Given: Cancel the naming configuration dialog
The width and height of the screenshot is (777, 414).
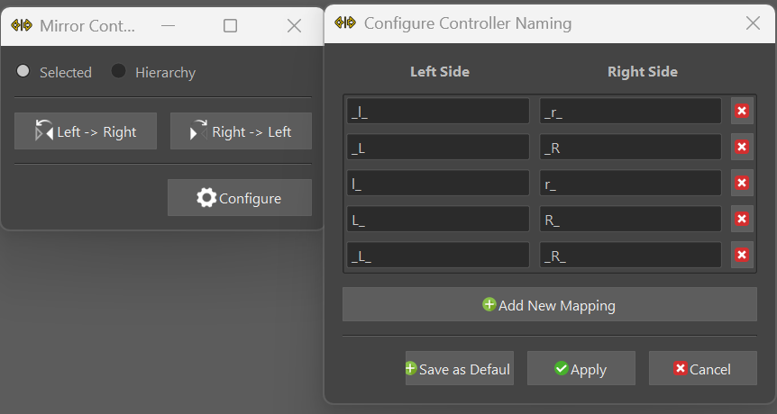Looking at the screenshot, I should (x=702, y=369).
